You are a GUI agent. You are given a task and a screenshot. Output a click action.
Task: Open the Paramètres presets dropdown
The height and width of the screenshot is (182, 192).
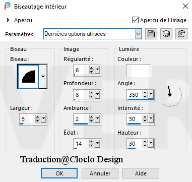pyautogui.click(x=138, y=34)
